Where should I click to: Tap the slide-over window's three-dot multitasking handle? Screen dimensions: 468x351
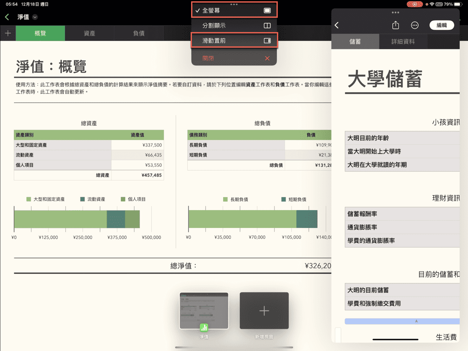395,13
